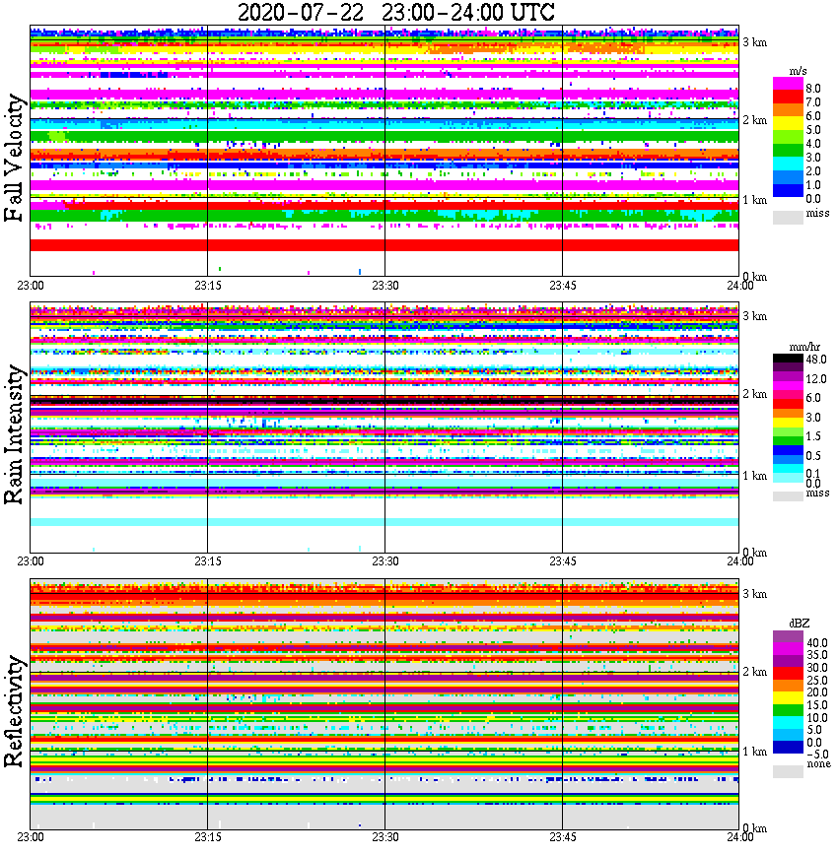This screenshot has height=855, width=838.
Task: Click the "dBZ" unit label above the reflectivity legend
Action: point(799,623)
